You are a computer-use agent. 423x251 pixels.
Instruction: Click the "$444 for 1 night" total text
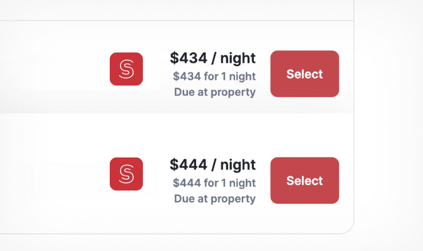(214, 183)
